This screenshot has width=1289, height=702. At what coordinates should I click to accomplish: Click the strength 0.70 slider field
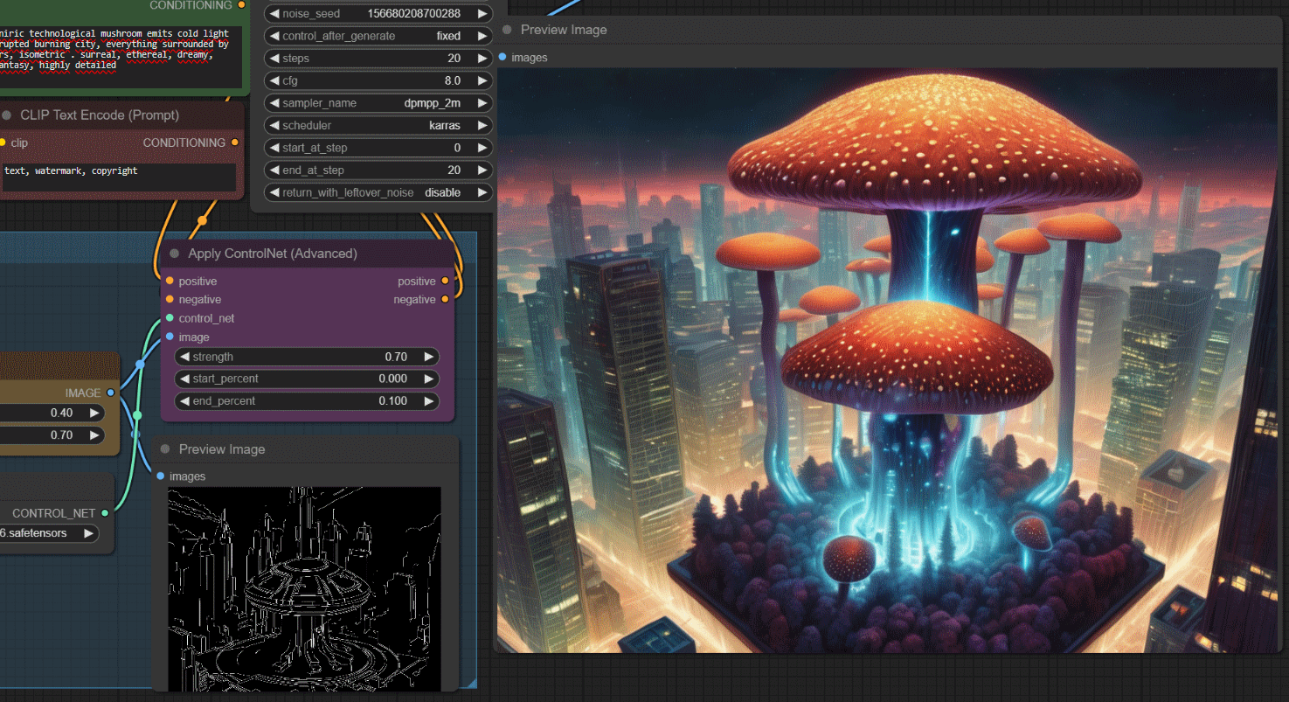tap(306, 357)
